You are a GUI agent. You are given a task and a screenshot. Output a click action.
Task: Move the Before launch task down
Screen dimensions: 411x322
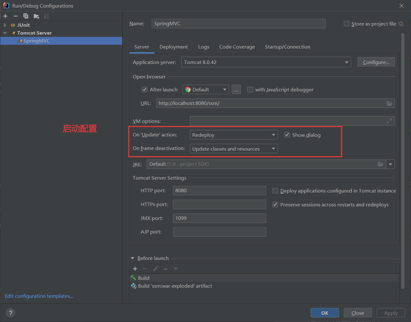click(x=176, y=269)
